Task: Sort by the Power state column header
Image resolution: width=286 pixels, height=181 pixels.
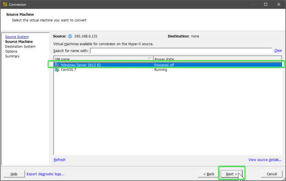Action: coord(217,59)
